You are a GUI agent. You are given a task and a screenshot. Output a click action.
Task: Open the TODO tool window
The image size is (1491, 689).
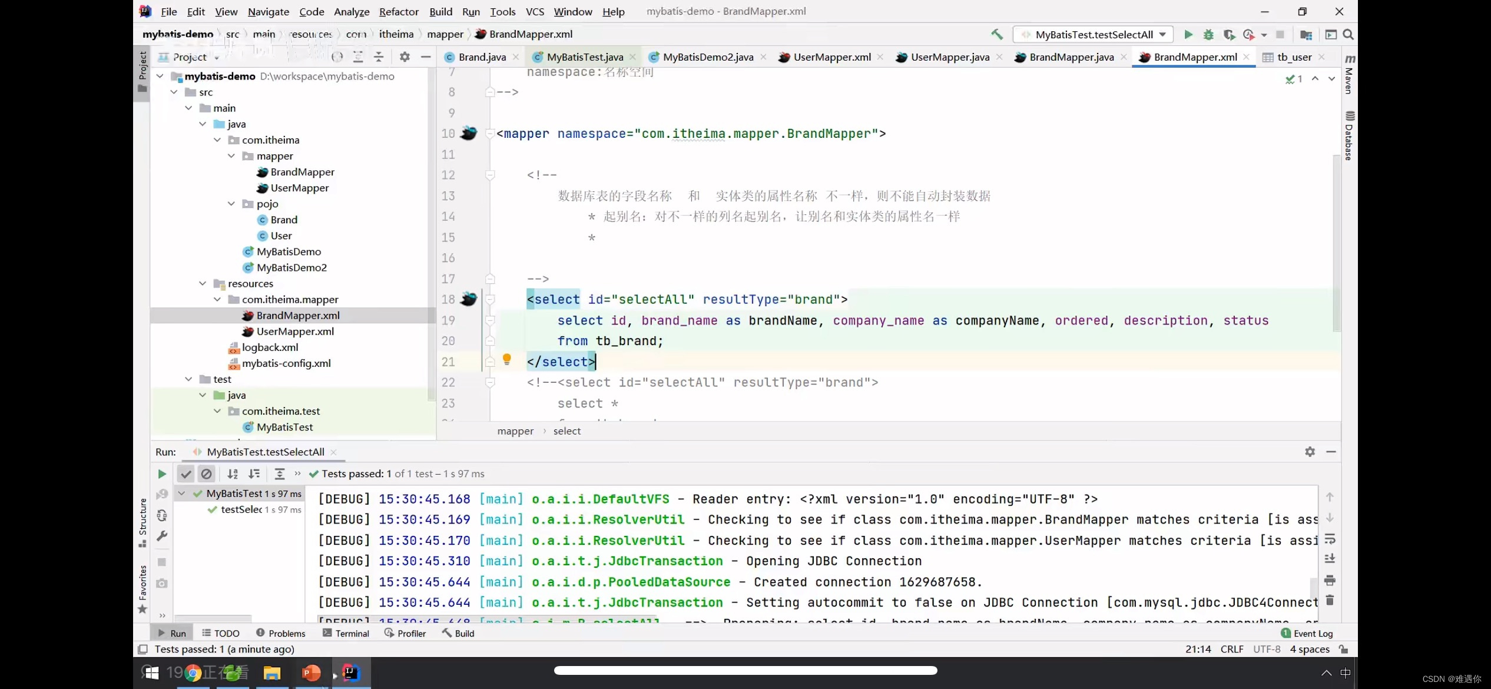tap(221, 633)
